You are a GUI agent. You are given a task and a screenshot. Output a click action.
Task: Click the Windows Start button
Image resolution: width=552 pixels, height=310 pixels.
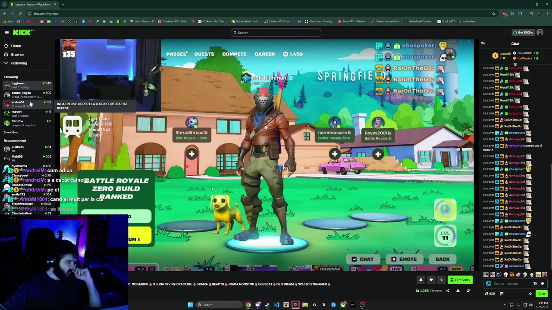pos(190,305)
